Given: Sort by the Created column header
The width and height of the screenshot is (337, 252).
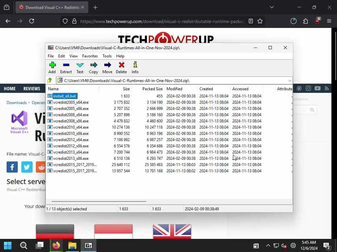Looking at the screenshot, I should 214,89.
